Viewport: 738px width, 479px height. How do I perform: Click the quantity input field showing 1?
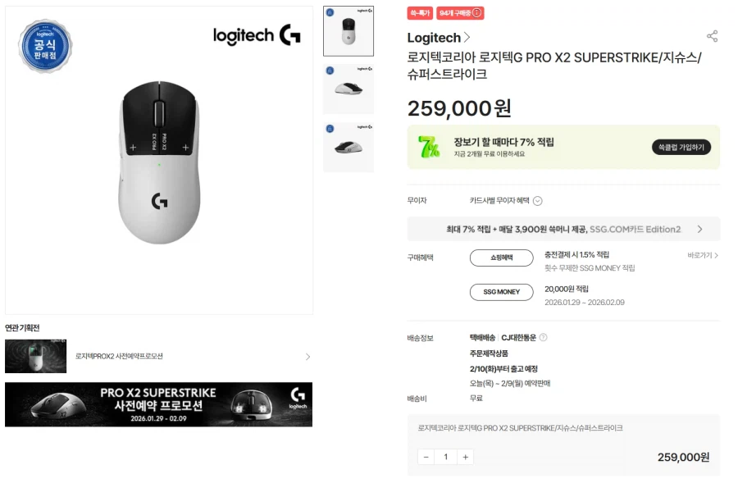[x=446, y=457]
